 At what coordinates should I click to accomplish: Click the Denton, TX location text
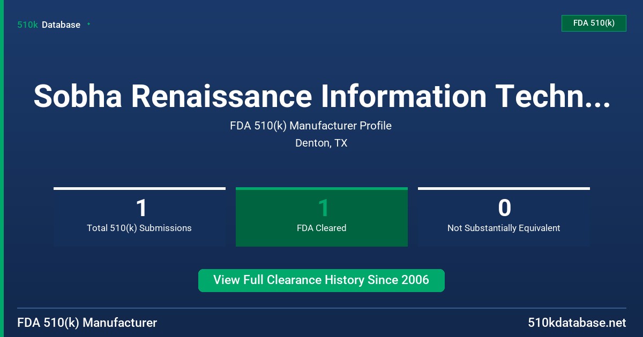(x=322, y=143)
